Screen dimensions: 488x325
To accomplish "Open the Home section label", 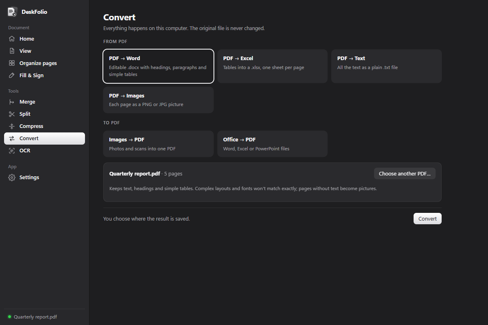I will (x=27, y=39).
